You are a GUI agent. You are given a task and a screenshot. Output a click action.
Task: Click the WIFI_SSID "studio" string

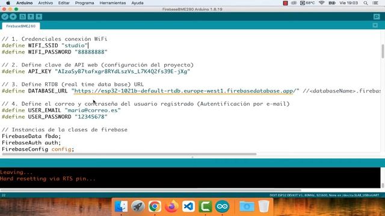75,46
